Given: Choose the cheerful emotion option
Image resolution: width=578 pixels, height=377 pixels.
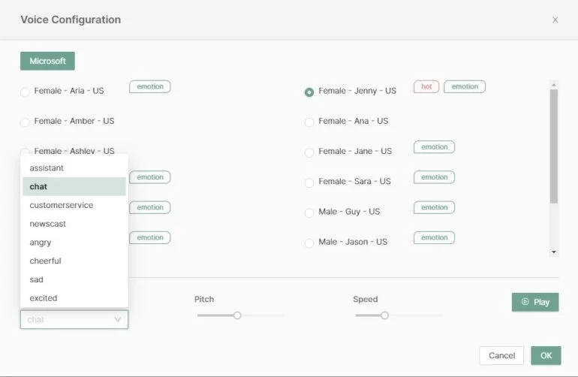Looking at the screenshot, I should (x=46, y=261).
